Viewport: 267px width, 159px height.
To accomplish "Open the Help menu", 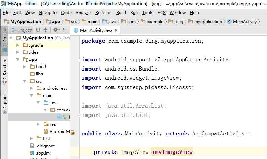I will pos(194,13).
